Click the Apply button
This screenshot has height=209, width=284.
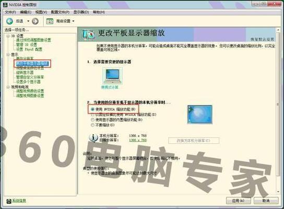coord(239,201)
